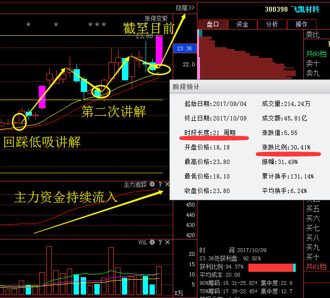330x298 pixels.
Task: Click the red 共61档 link
Action: (316, 267)
